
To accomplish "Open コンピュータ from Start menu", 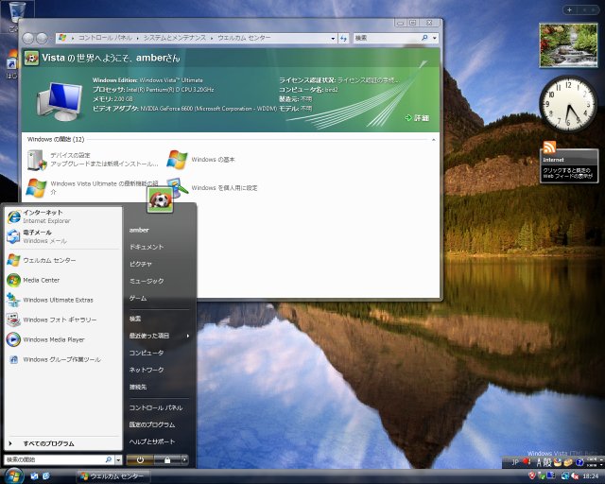I will 147,353.
